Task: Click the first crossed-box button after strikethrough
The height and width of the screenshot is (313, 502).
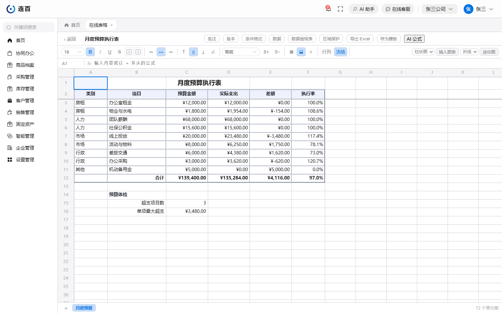Action: point(129,52)
